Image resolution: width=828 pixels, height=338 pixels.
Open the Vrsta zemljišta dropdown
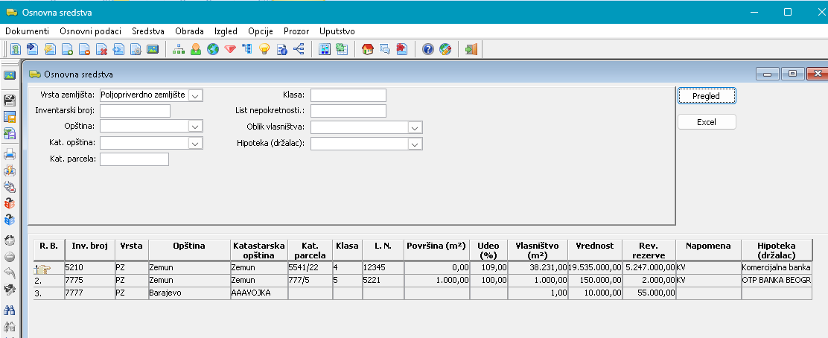coord(196,95)
